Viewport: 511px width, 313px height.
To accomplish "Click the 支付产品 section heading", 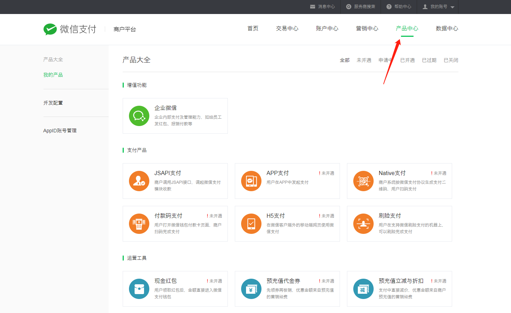I will pos(137,150).
